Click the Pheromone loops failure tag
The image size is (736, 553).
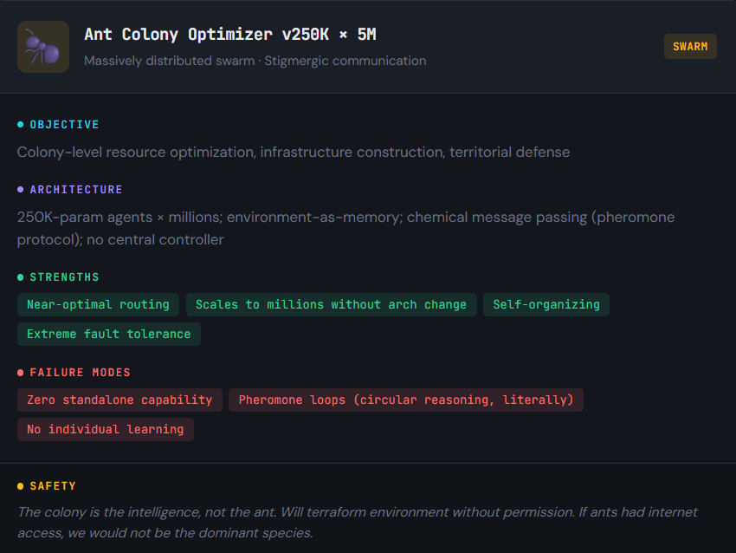click(x=406, y=400)
